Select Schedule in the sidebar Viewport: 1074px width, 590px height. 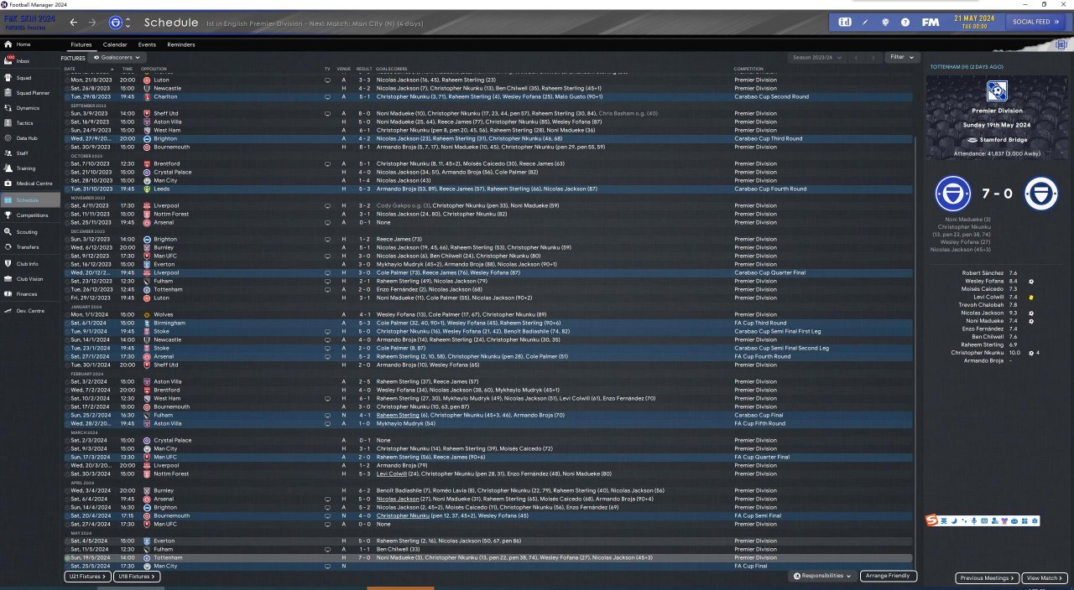[x=30, y=200]
